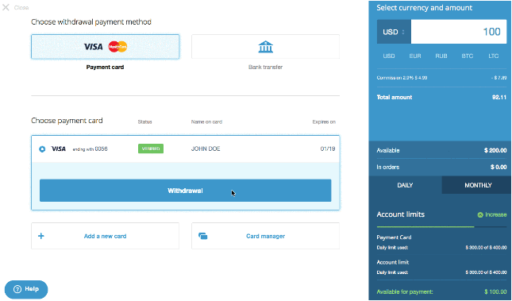The height and width of the screenshot is (301, 512).
Task: Click the green Increase arrow icon
Action: click(480, 214)
